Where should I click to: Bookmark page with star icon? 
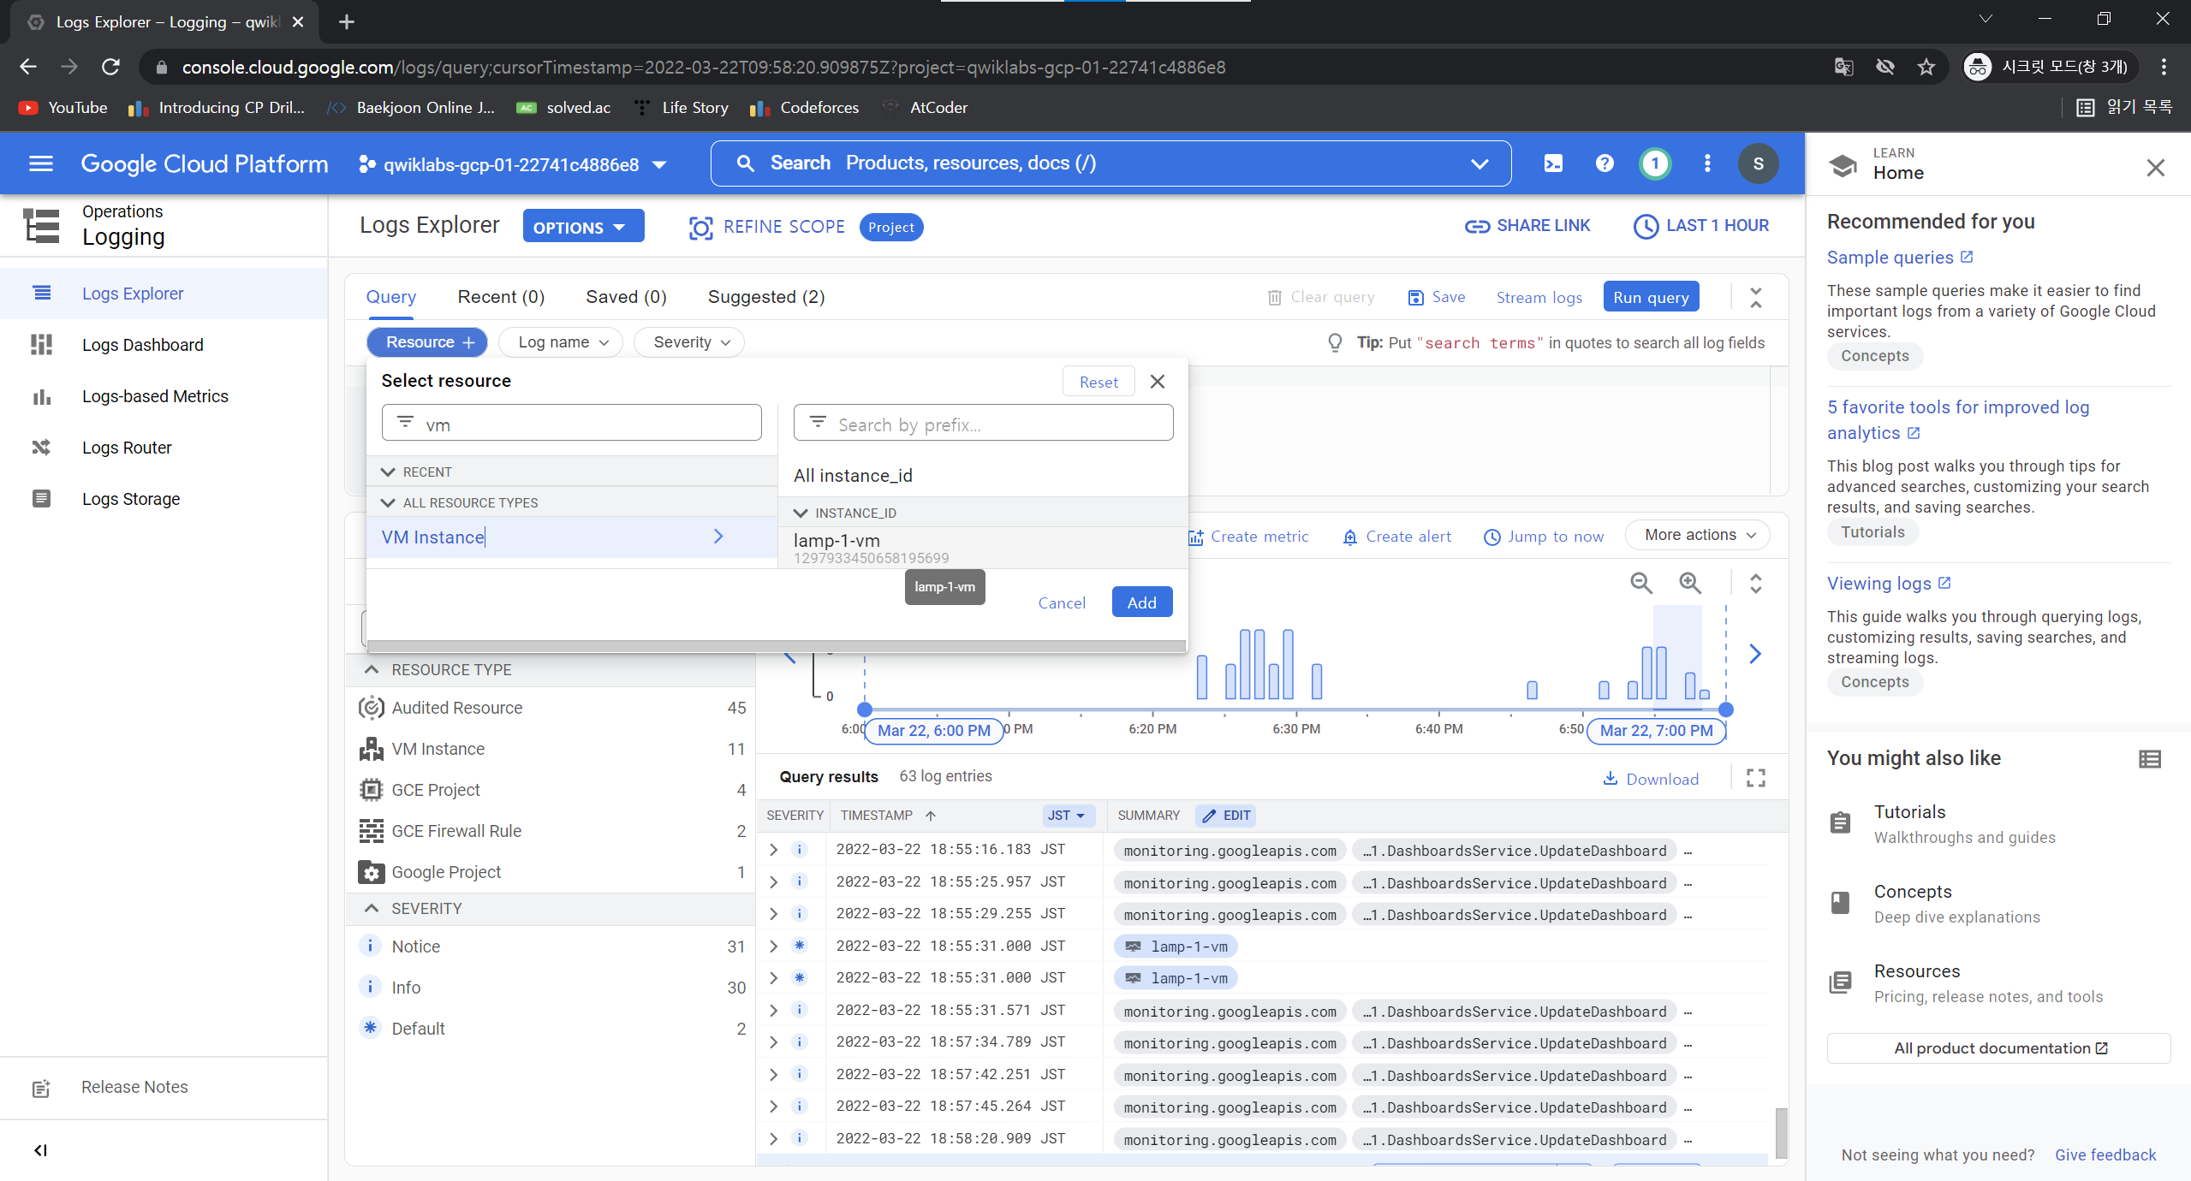coord(1926,67)
